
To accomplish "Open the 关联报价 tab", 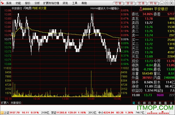I will pos(16,103).
